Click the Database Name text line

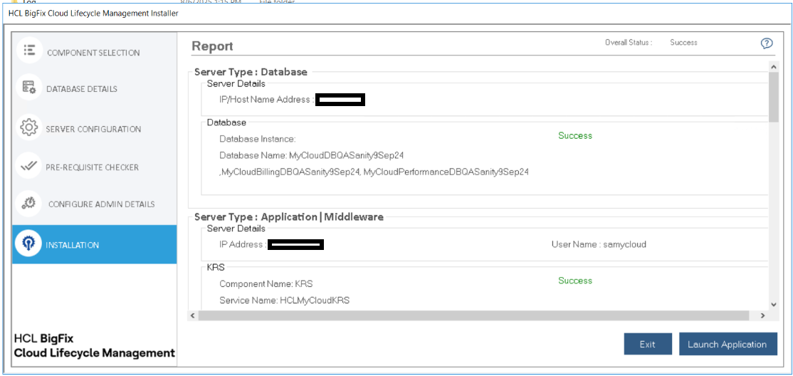coord(312,155)
